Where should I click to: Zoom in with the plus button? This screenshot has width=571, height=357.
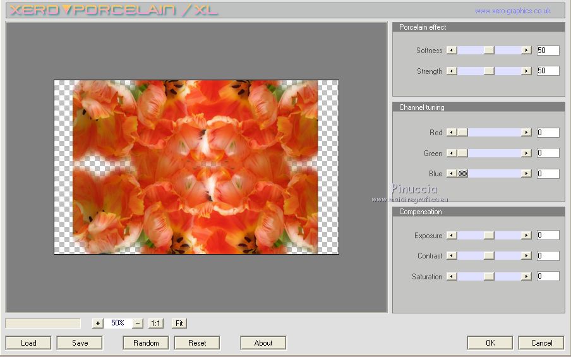coord(98,323)
